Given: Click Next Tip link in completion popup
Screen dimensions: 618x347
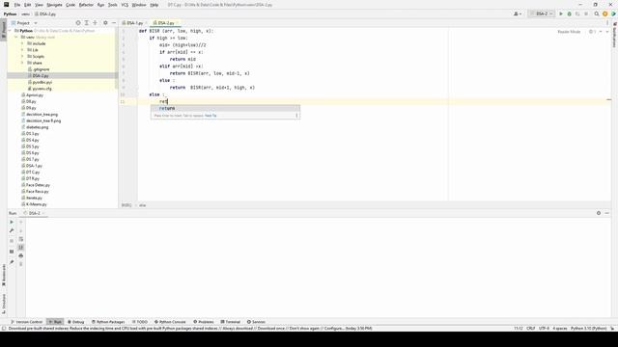Looking at the screenshot, I should point(211,116).
